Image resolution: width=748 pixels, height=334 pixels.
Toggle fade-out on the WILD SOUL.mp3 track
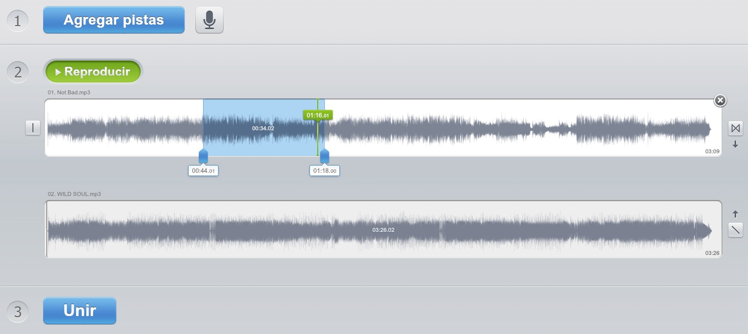click(736, 230)
